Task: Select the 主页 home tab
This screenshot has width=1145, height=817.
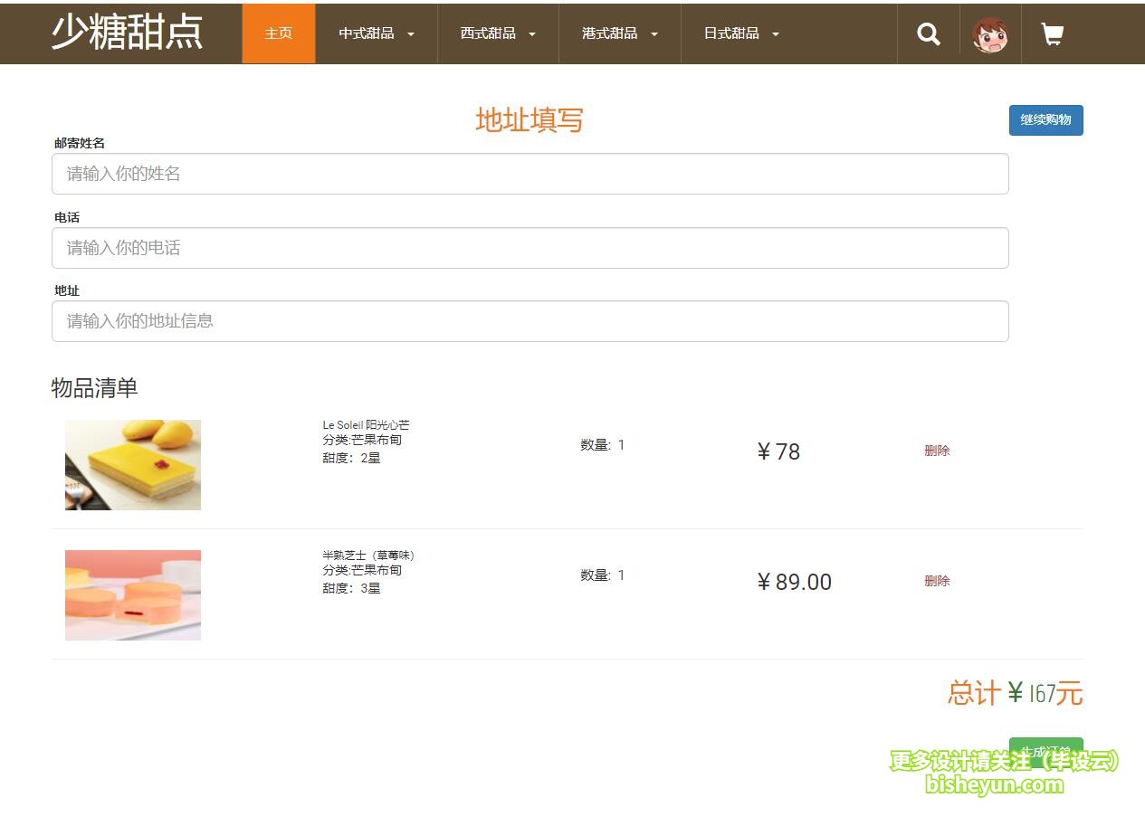Action: (x=278, y=33)
